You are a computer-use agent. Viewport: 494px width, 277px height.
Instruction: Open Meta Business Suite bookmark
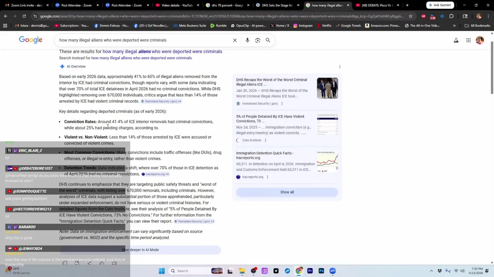point(189,25)
